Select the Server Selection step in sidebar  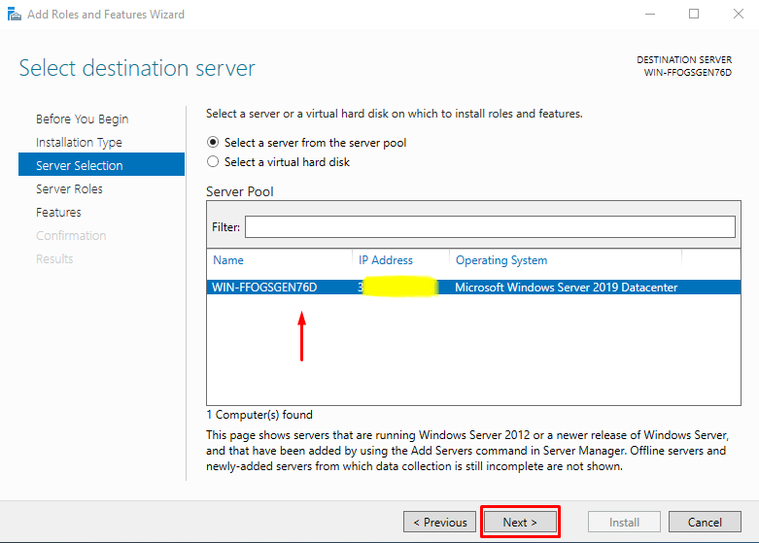click(80, 166)
